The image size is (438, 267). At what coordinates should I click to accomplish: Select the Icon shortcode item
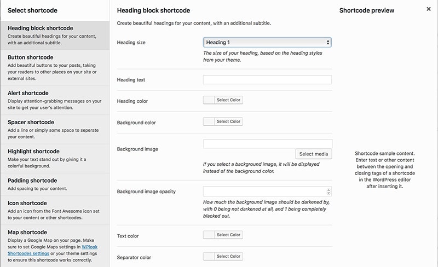[x=55, y=210]
